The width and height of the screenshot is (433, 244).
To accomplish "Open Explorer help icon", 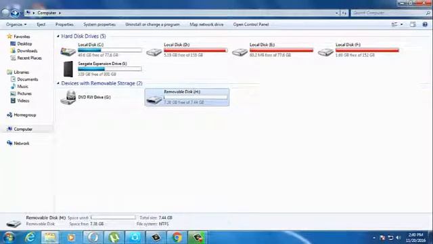I will [x=425, y=24].
